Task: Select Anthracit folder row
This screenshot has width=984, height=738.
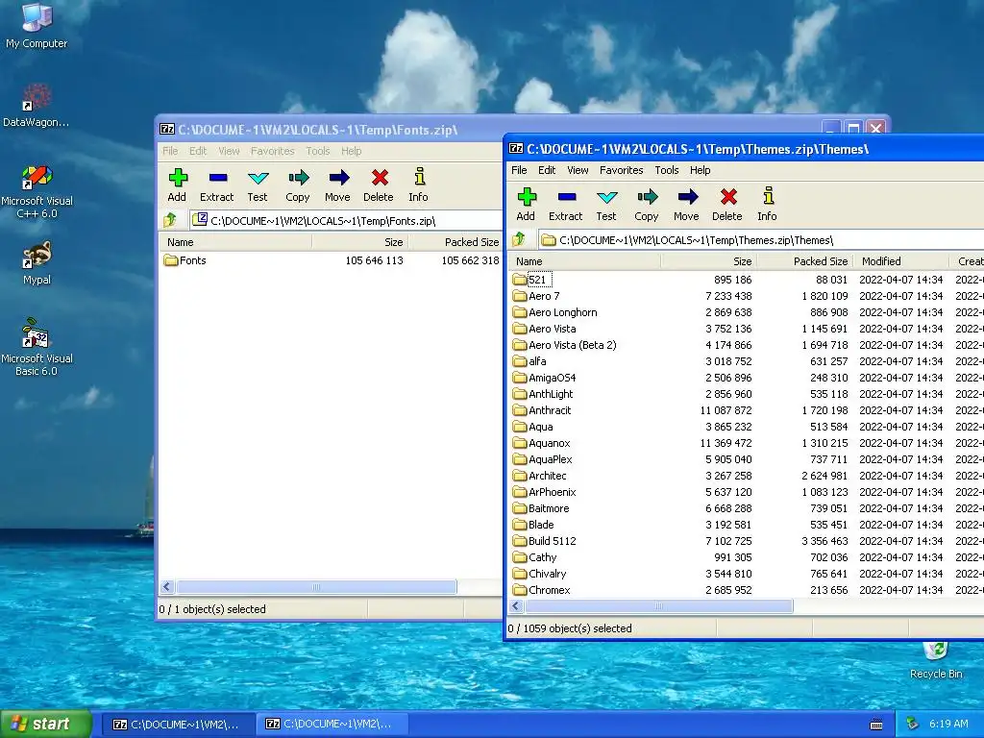Action: click(747, 410)
